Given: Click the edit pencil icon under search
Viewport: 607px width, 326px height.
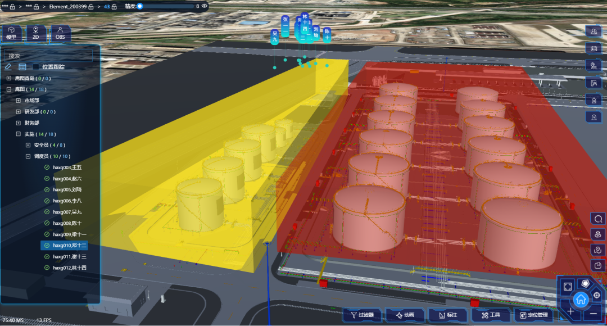Looking at the screenshot, I should 8,67.
